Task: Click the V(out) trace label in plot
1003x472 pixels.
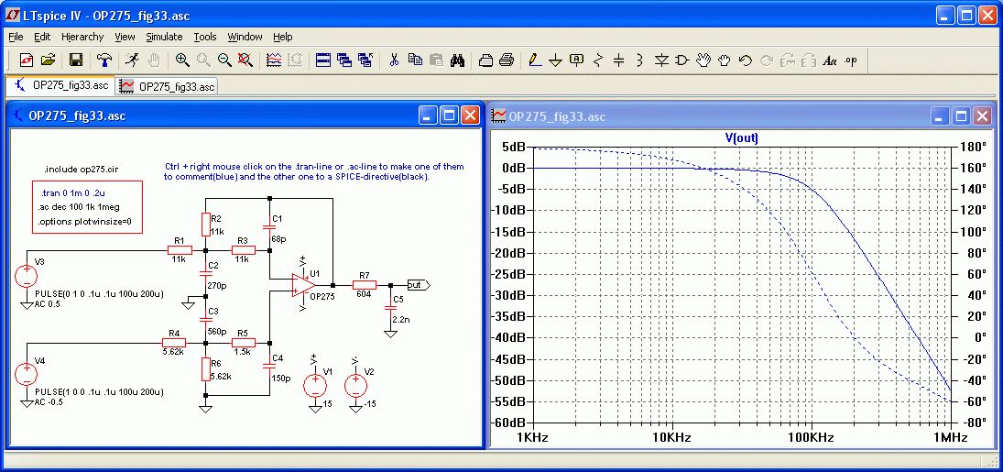Action: tap(741, 137)
